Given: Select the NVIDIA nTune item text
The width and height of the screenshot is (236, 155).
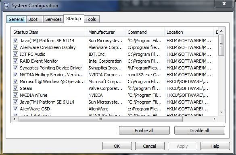Looking at the screenshot, I should coord(34,95).
